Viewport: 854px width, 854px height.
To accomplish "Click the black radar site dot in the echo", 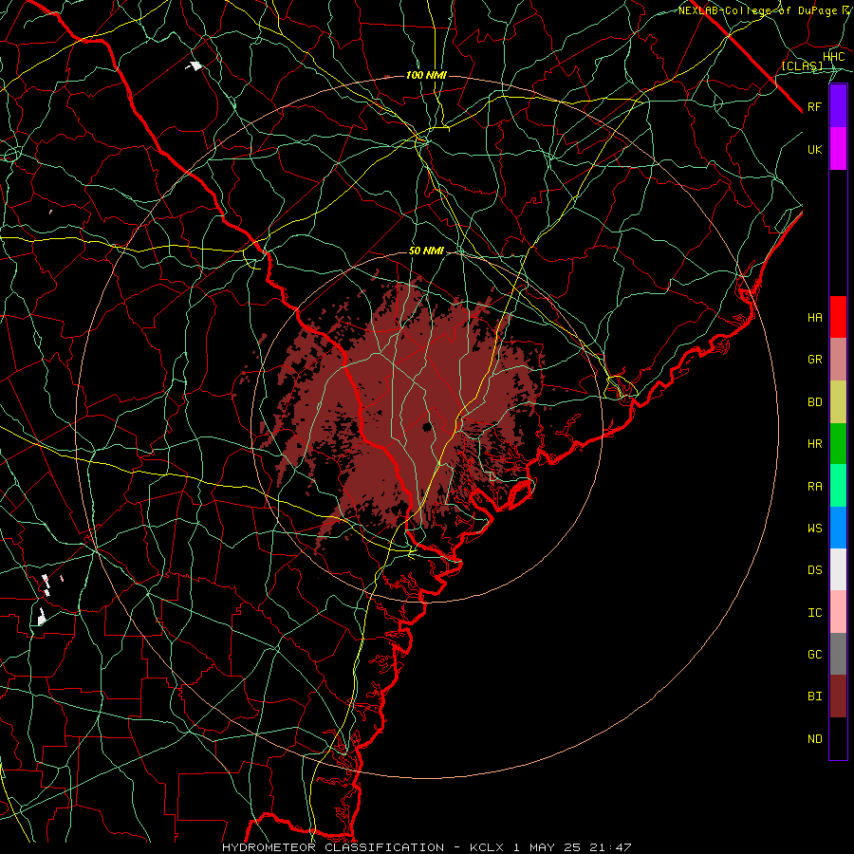I will pyautogui.click(x=427, y=427).
